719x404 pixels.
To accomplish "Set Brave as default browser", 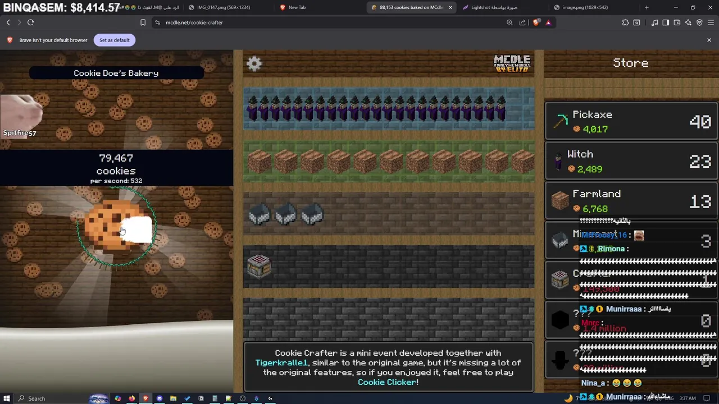I will pos(115,40).
